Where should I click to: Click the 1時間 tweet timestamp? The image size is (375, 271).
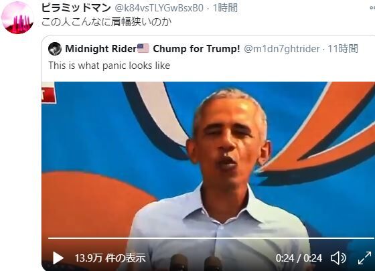225,8
